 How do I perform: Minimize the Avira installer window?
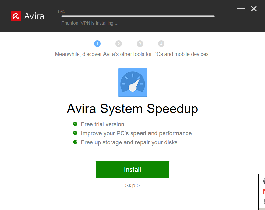coord(241,9)
